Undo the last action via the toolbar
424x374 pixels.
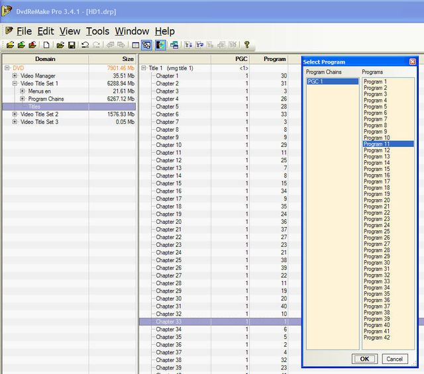coord(85,45)
